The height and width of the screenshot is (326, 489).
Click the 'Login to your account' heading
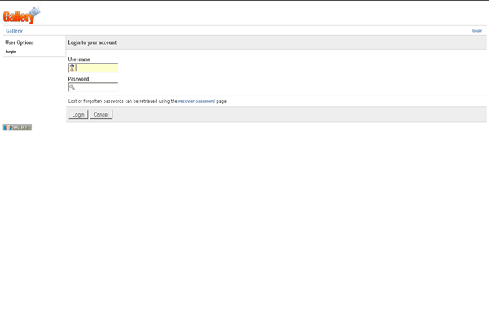tap(92, 42)
